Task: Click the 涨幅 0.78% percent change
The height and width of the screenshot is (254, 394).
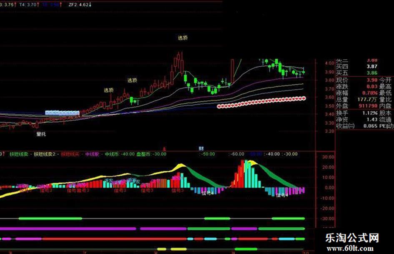Action: (x=356, y=93)
